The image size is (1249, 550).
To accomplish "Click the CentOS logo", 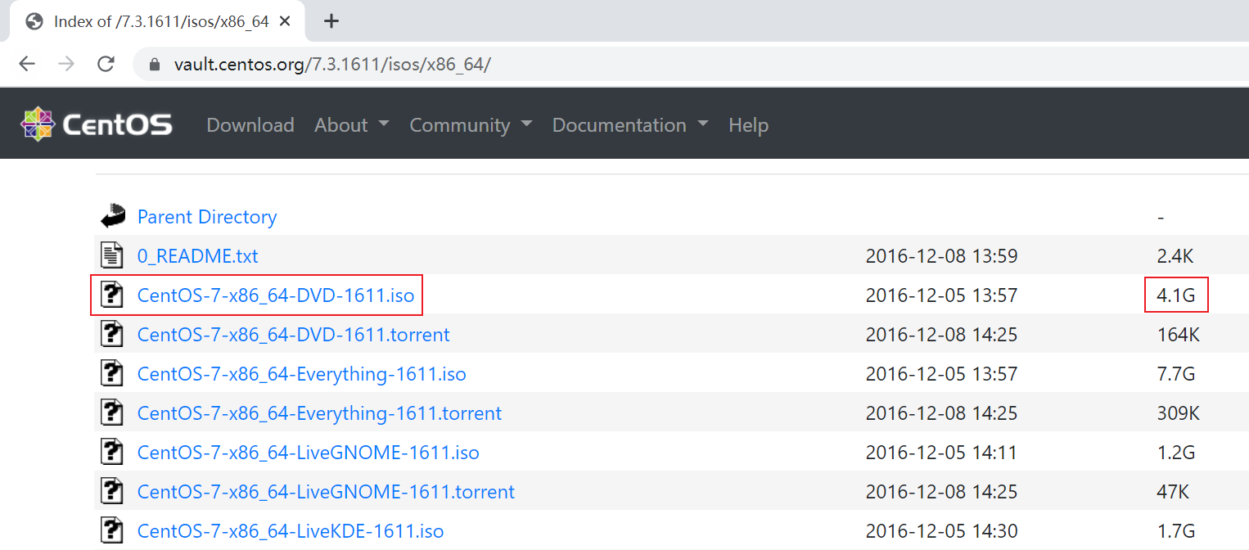I will pyautogui.click(x=97, y=124).
